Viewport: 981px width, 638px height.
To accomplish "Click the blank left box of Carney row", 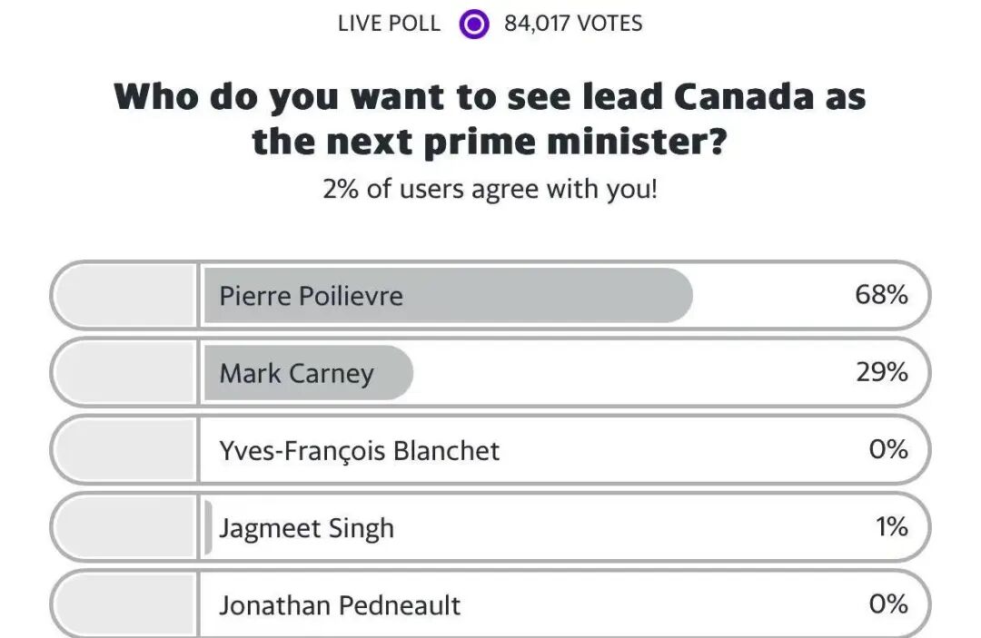I will pos(125,373).
